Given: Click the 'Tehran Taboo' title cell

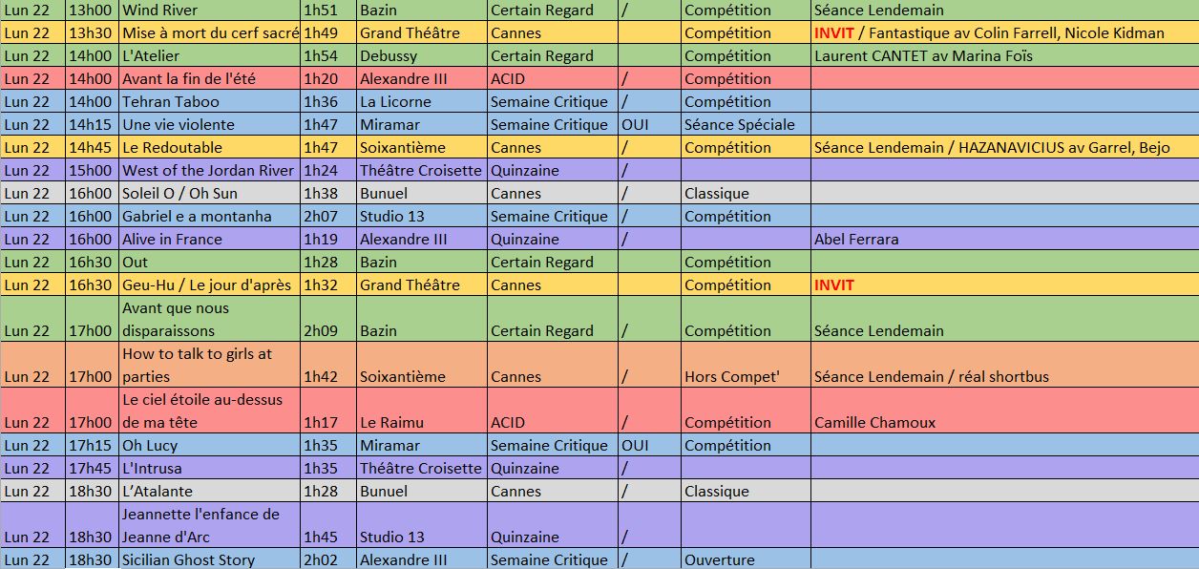Looking at the screenshot, I should coord(171,102).
